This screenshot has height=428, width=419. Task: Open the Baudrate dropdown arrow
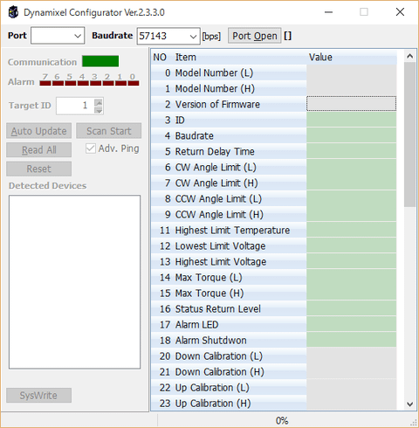(x=193, y=37)
